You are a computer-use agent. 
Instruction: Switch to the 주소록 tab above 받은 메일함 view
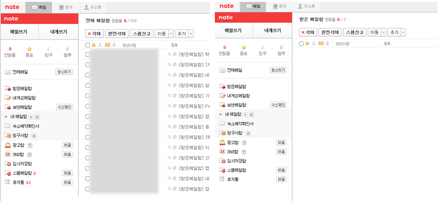(x=307, y=6)
